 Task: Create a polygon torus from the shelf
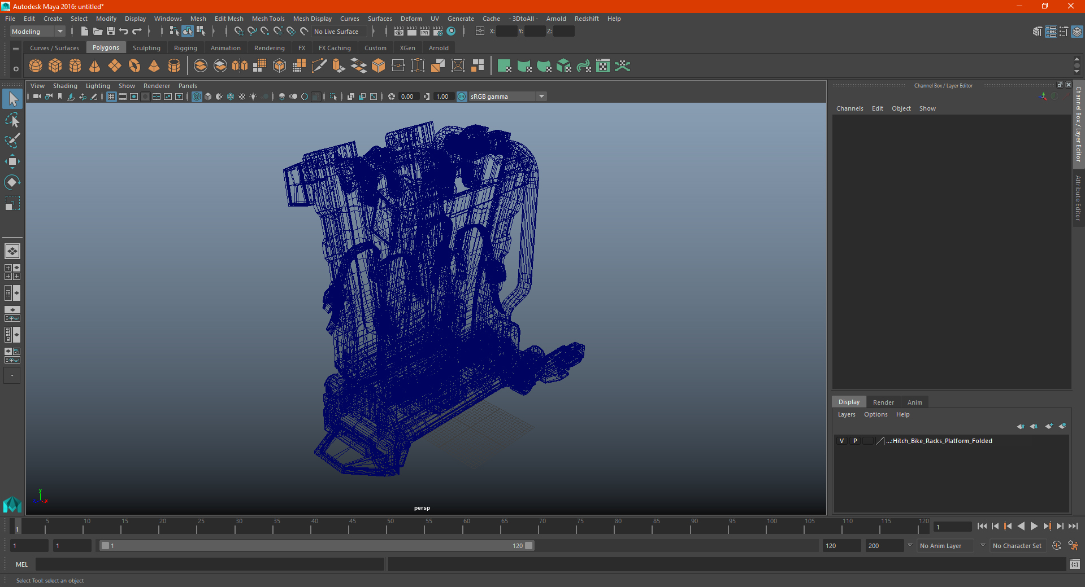pos(134,66)
